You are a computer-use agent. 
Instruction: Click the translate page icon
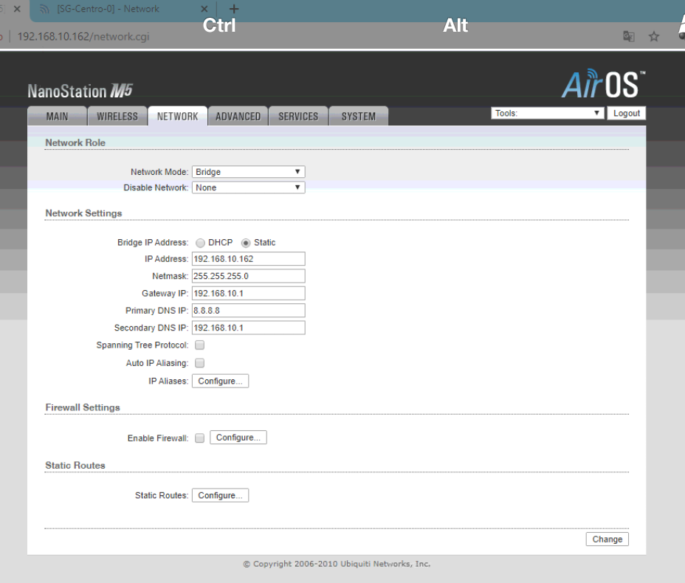629,36
